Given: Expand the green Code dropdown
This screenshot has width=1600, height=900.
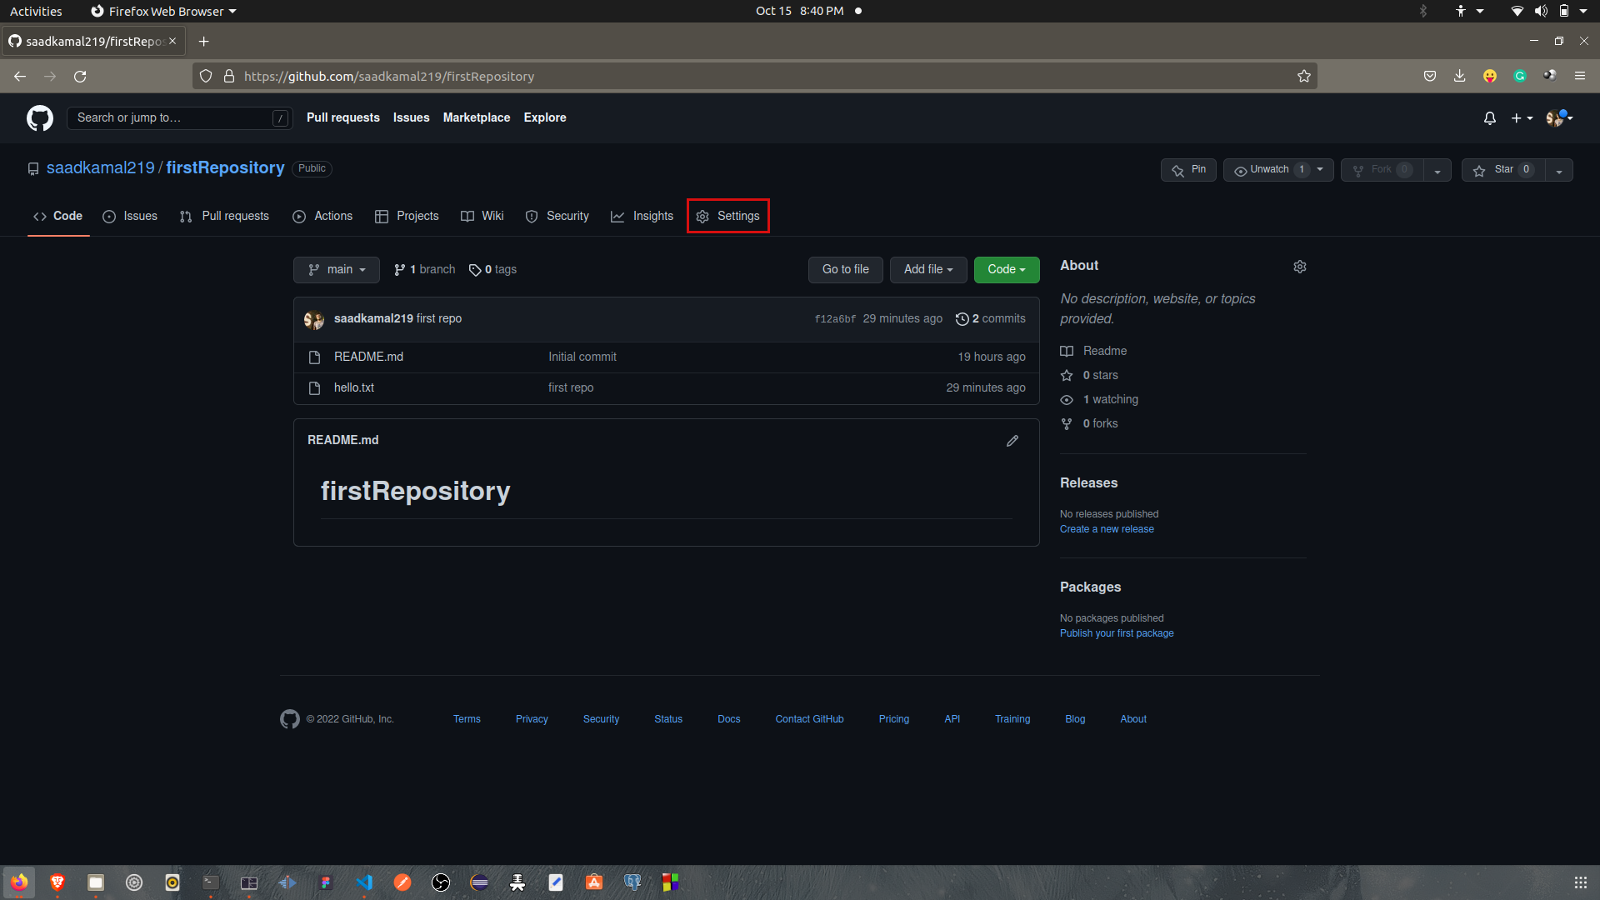Looking at the screenshot, I should point(1006,270).
